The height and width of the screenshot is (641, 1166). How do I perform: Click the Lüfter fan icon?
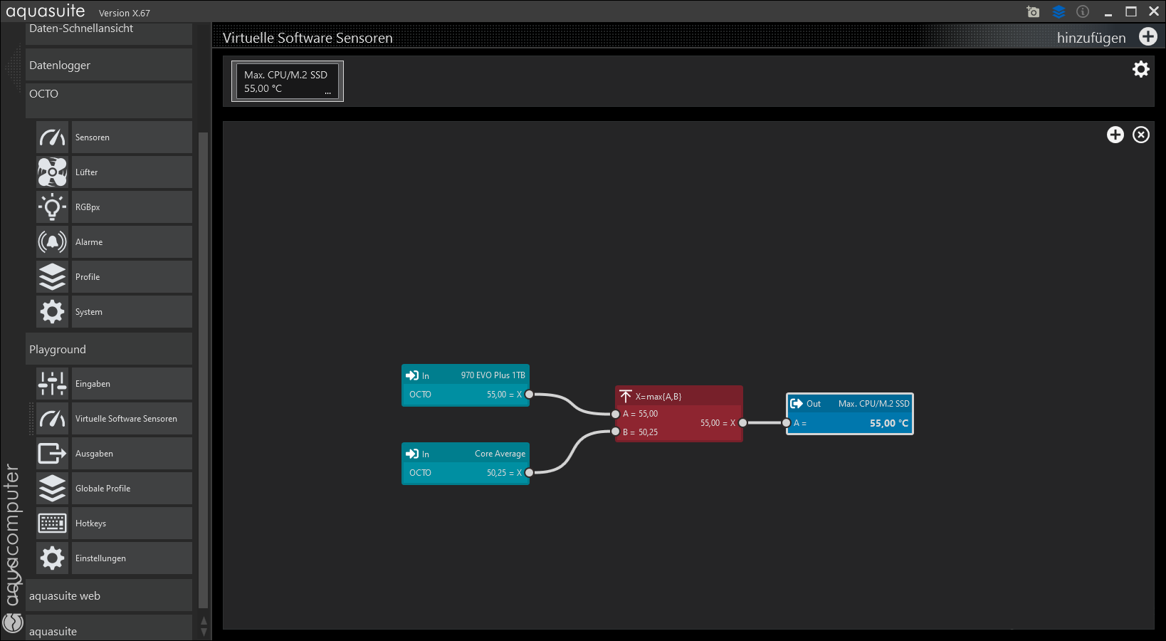tap(52, 172)
